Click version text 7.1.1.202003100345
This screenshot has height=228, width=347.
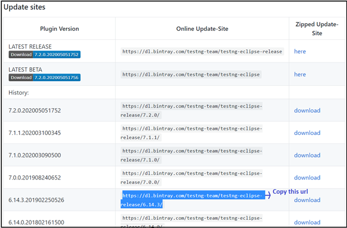[35, 133]
